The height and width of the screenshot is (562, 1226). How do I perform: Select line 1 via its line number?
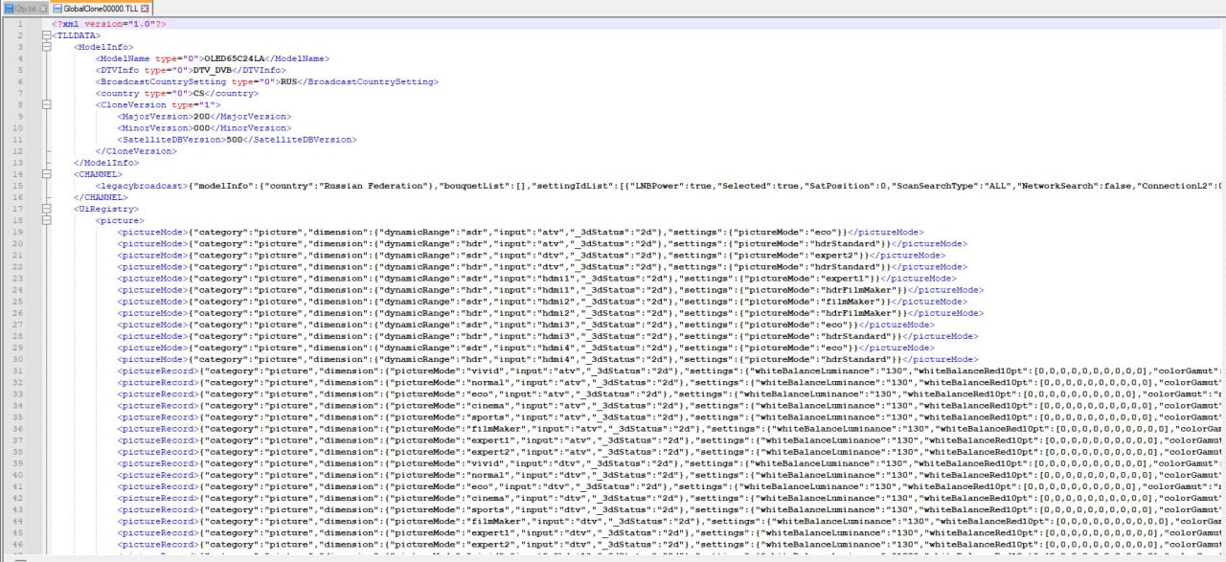pos(19,23)
